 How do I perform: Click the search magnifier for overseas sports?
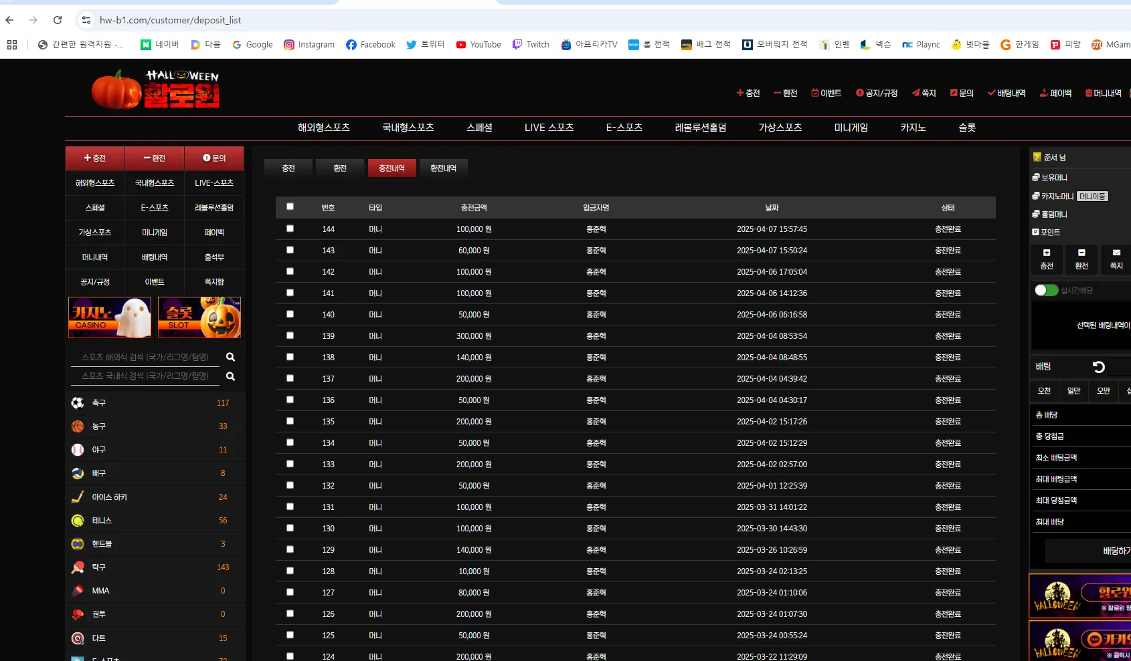click(x=230, y=357)
